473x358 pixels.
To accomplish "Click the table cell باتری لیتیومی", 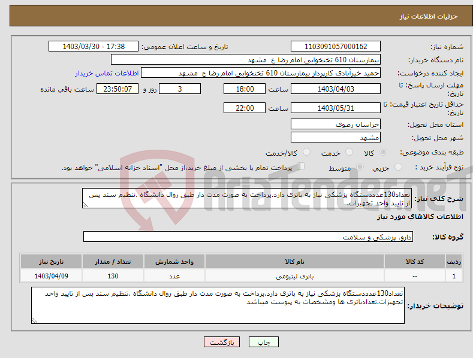I will (294, 276).
